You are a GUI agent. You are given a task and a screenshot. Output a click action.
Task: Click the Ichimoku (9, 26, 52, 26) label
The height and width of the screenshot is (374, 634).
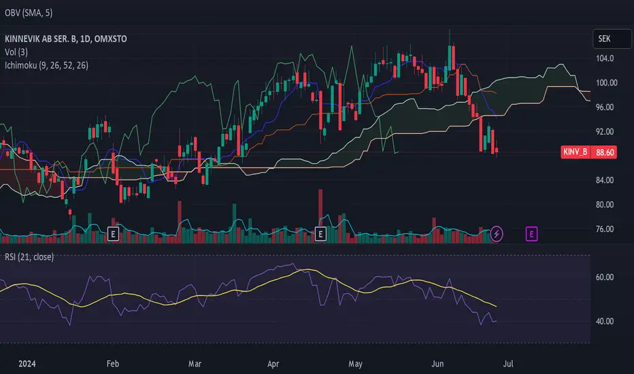click(x=46, y=65)
